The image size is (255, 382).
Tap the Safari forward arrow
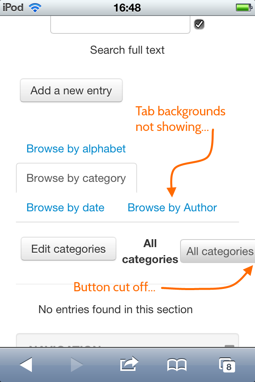(x=77, y=364)
